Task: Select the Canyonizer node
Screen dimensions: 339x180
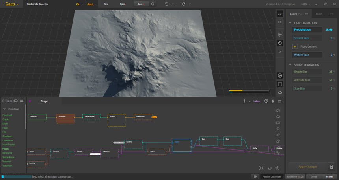Action: pyautogui.click(x=65, y=119)
